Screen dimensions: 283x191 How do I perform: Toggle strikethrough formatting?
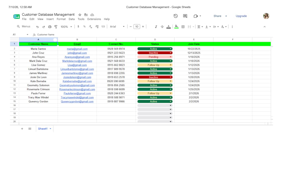pos(162,27)
